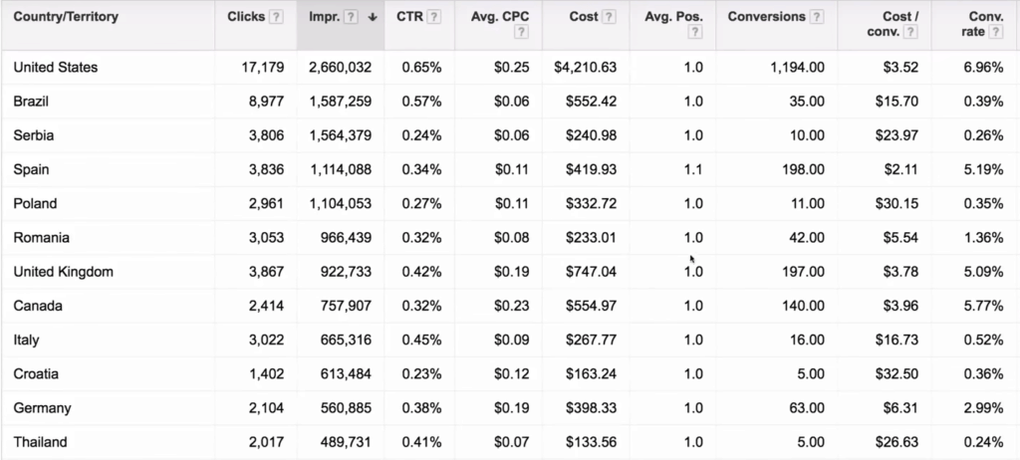1020x460 pixels.
Task: Click Serbia cost per conversion $23.97
Action: pyautogui.click(x=897, y=135)
